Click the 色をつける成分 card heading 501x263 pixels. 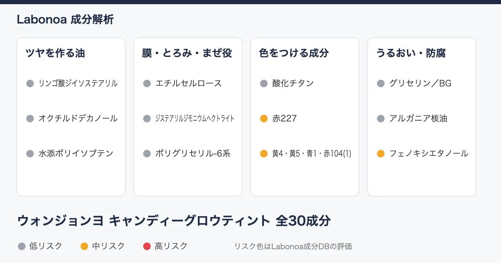294,53
